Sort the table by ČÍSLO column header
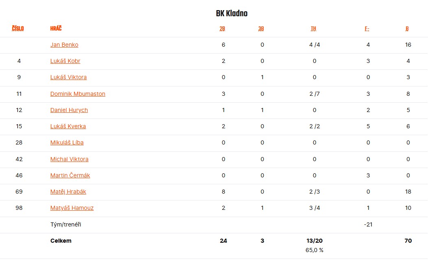 [x=18, y=28]
